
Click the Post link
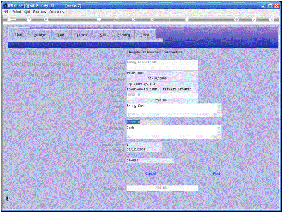216,174
